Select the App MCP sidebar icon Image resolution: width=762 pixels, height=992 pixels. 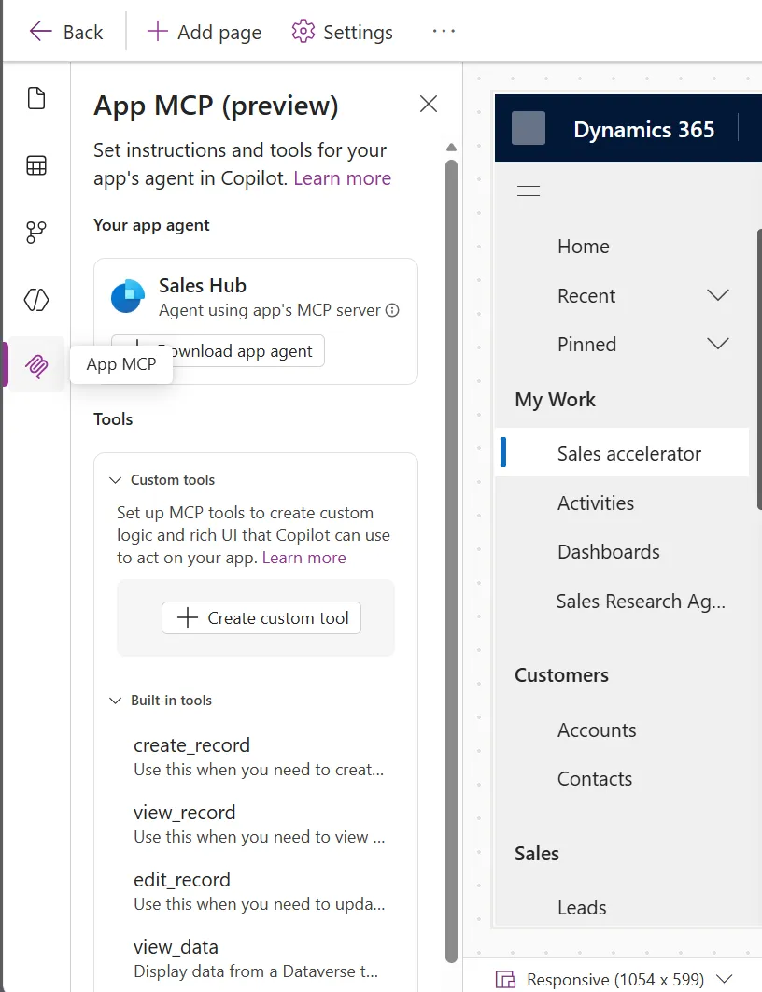click(x=36, y=365)
